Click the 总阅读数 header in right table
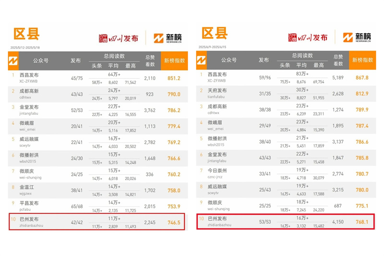The width and height of the screenshot is (384, 256). 302,56
